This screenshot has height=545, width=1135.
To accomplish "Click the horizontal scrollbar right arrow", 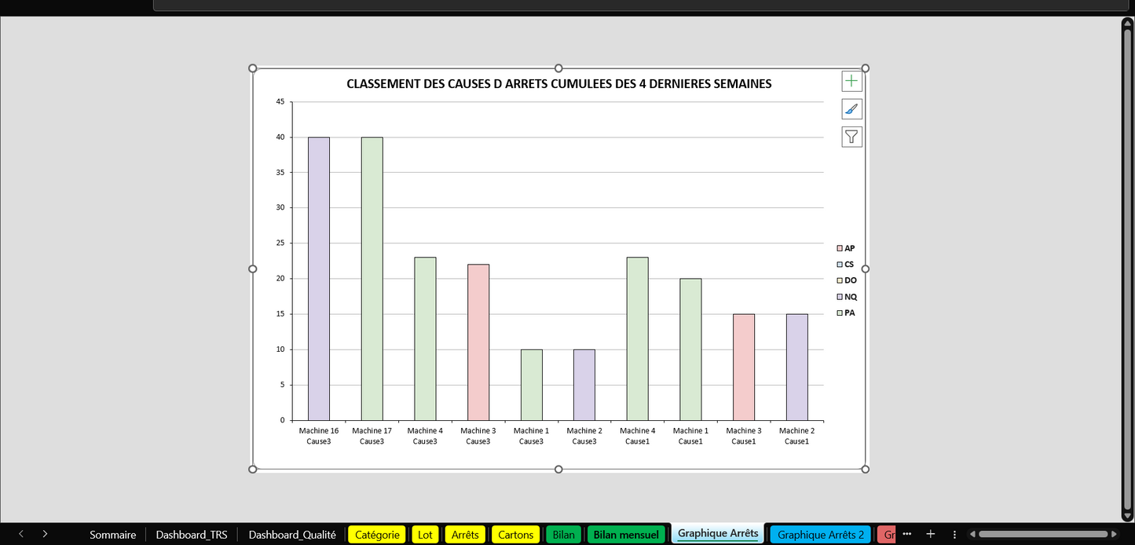I will click(1114, 534).
